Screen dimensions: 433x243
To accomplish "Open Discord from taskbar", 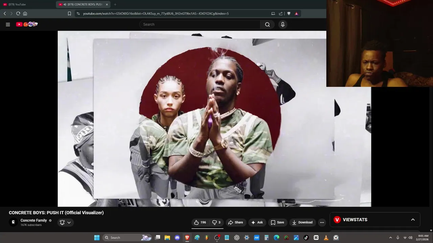I will click(177, 238).
